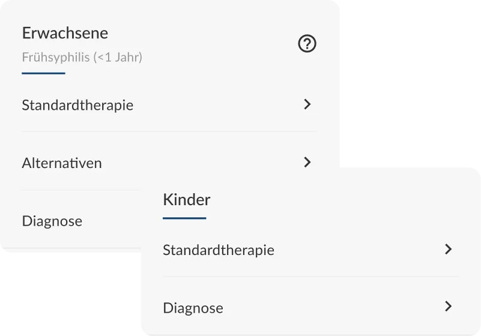Click the Erwachsene heading
The image size is (481, 336).
point(65,32)
